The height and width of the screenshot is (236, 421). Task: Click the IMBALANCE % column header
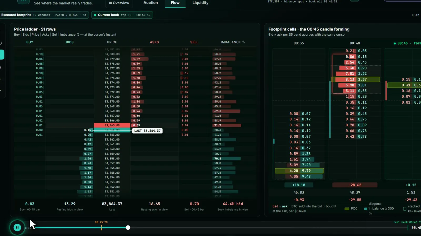click(233, 42)
